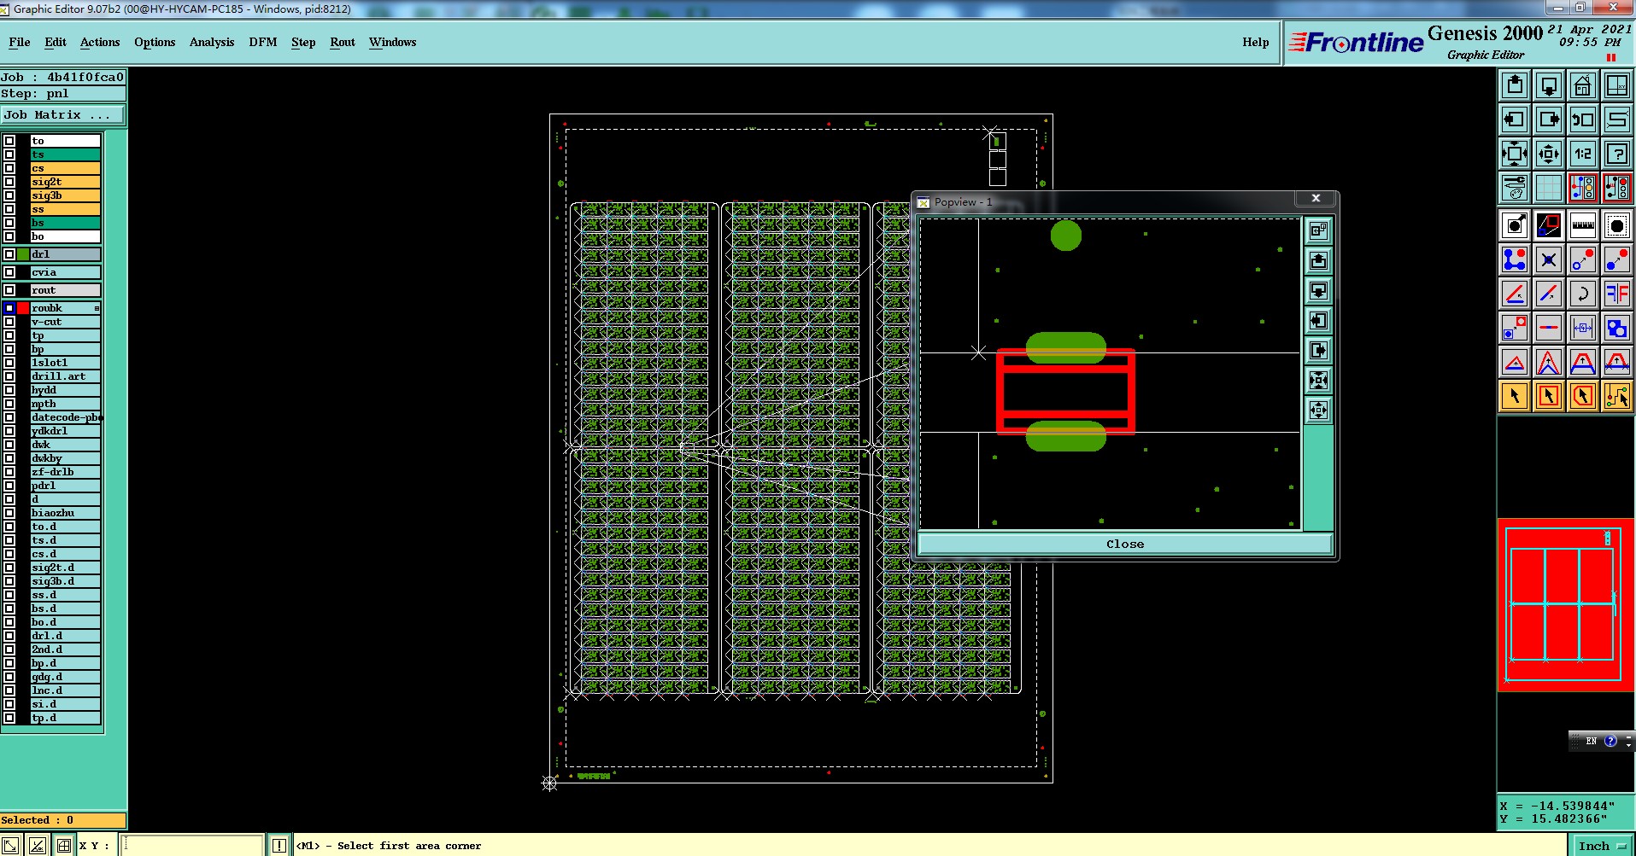Select the rectangle area select arrow tool
The height and width of the screenshot is (856, 1636).
click(x=1549, y=396)
